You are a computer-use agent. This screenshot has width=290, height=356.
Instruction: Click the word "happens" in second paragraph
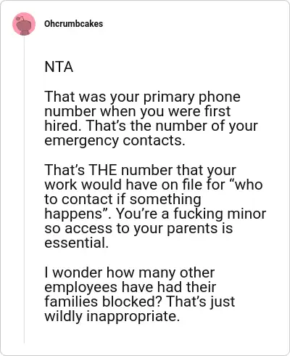coord(73,214)
